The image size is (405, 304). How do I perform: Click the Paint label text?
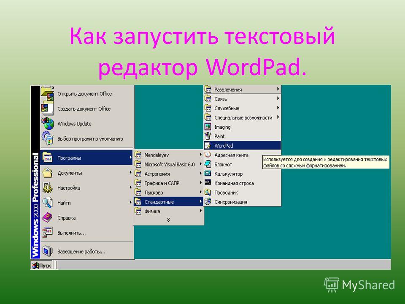click(219, 136)
